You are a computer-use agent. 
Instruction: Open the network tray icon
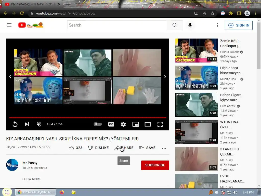click(229, 192)
